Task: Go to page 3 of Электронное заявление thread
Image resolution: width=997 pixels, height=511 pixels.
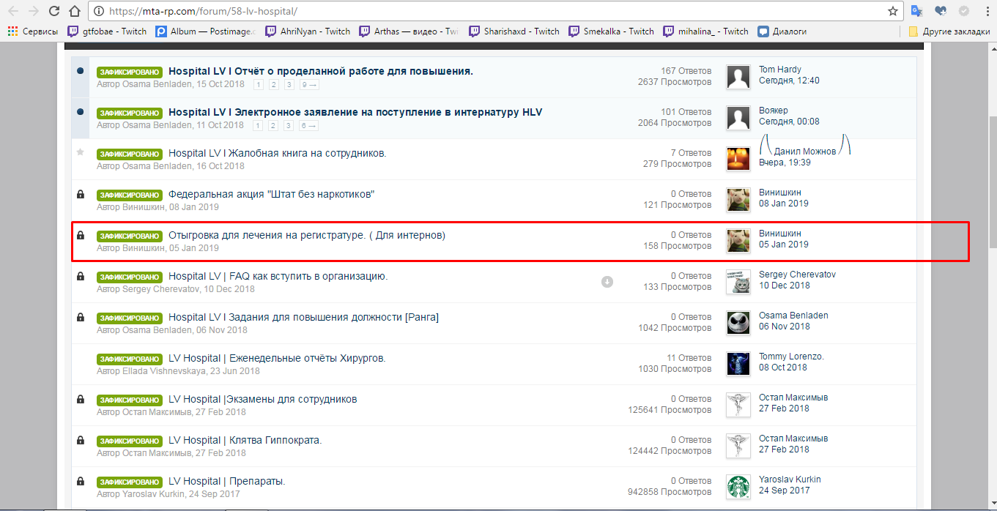Action: point(289,125)
